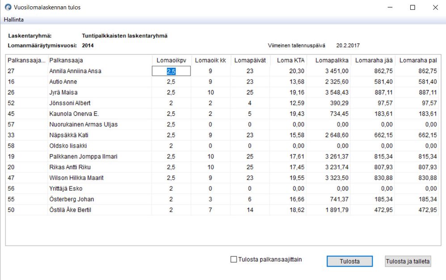Open the Hallinta menu
This screenshot has width=446, height=280.
point(14,20)
